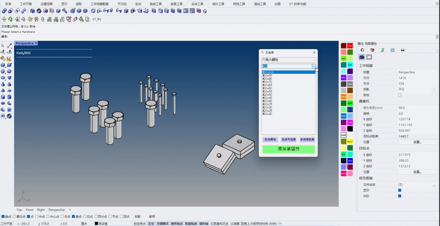Click the eyes icon in properties panel
Image resolution: width=440 pixels, height=226 pixels.
[x=403, y=50]
